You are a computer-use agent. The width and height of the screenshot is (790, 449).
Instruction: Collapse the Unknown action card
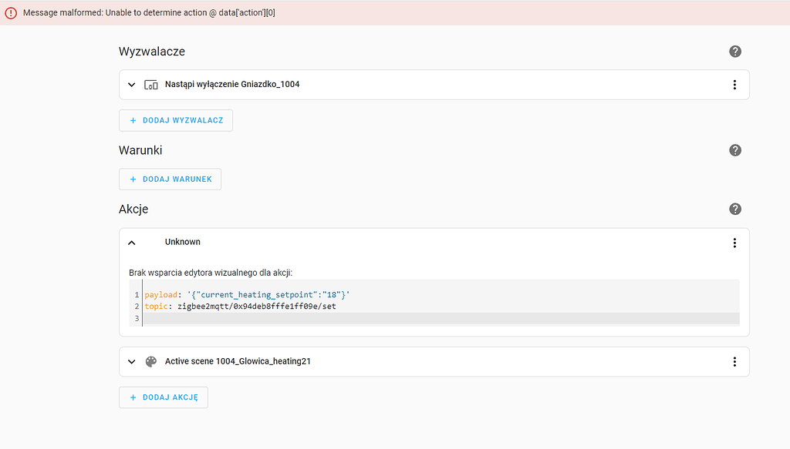[131, 242]
